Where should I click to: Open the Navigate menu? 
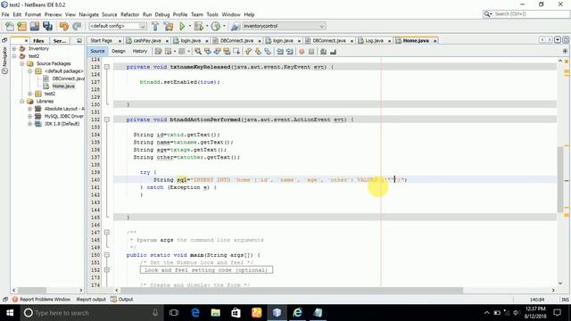point(89,14)
